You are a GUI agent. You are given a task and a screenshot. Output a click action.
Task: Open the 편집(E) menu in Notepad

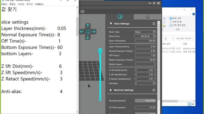[x=12, y=4]
